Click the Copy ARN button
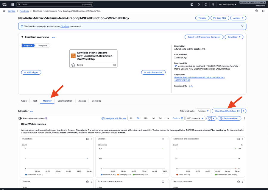 (220, 18)
